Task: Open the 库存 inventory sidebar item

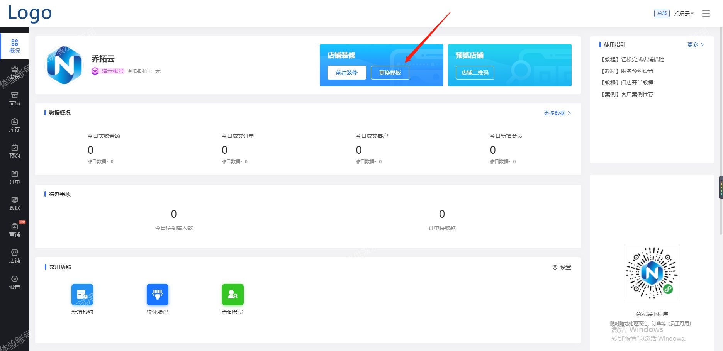Action: pyautogui.click(x=15, y=125)
